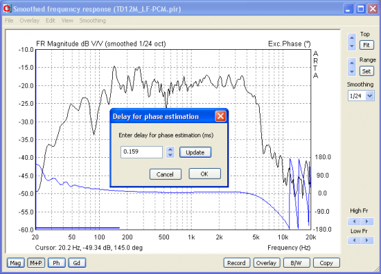
Task: Close the Delay for phase estimation dialog
Action: (220, 116)
